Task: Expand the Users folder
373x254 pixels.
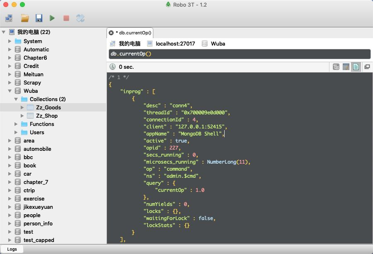Action: [16, 133]
